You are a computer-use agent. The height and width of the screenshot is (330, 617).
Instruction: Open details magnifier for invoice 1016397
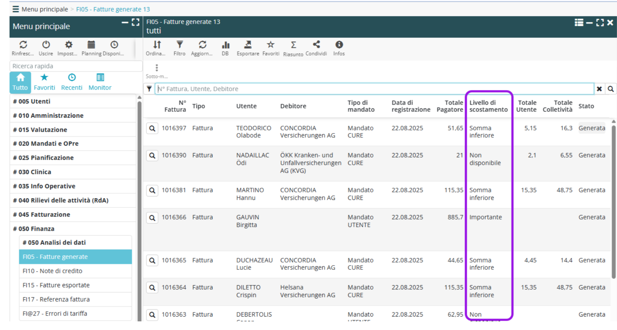[152, 128]
